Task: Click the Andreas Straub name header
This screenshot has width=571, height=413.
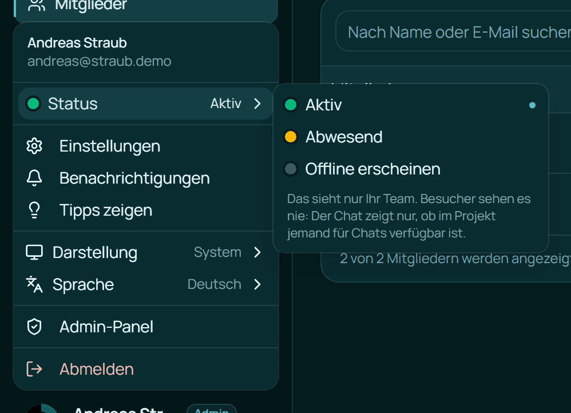Action: (77, 43)
